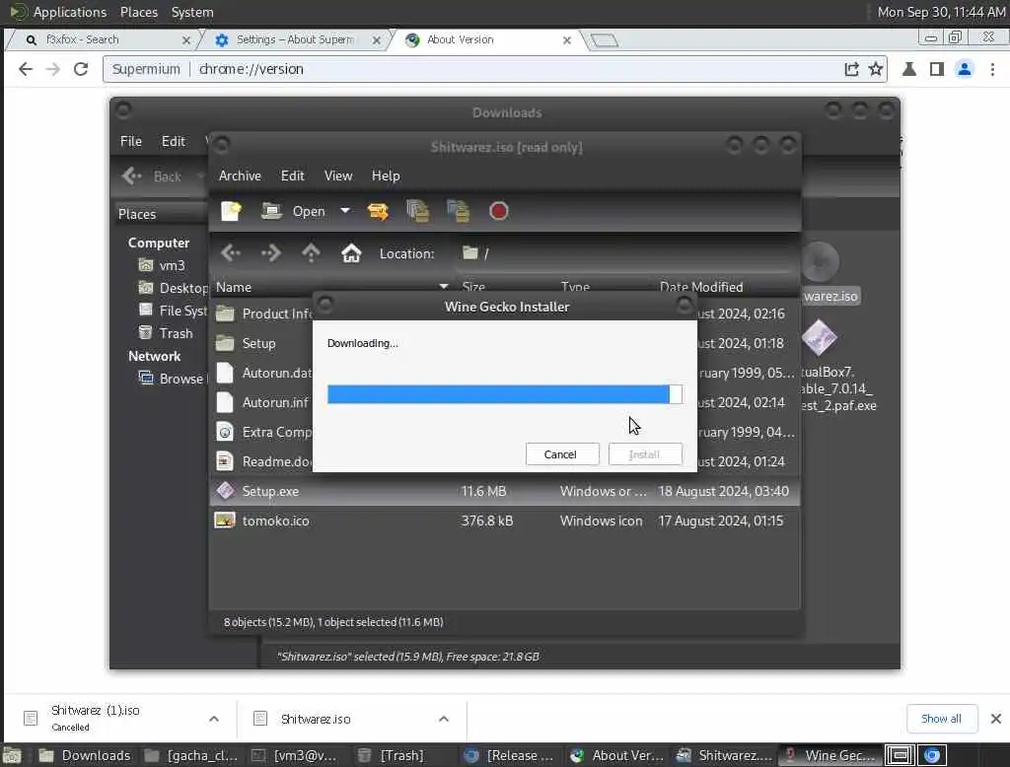Switch to Wine Gecko taskbar entry
Viewport: 1010px width, 767px height.
coord(830,755)
